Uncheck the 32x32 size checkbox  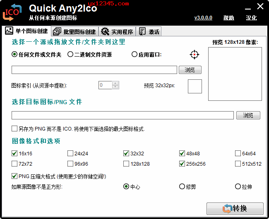click(126, 153)
